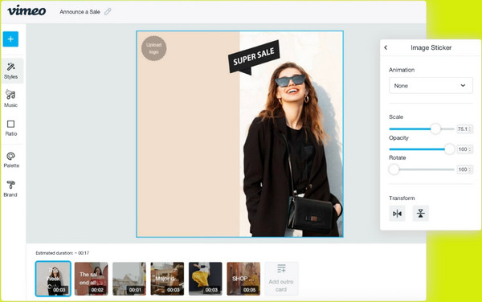
Task: Click the Rotate slider handle
Action: point(394,169)
